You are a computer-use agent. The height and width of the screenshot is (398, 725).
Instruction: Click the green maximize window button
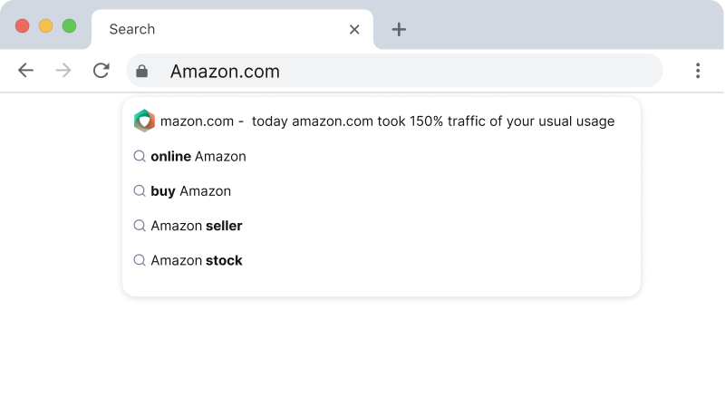(69, 26)
